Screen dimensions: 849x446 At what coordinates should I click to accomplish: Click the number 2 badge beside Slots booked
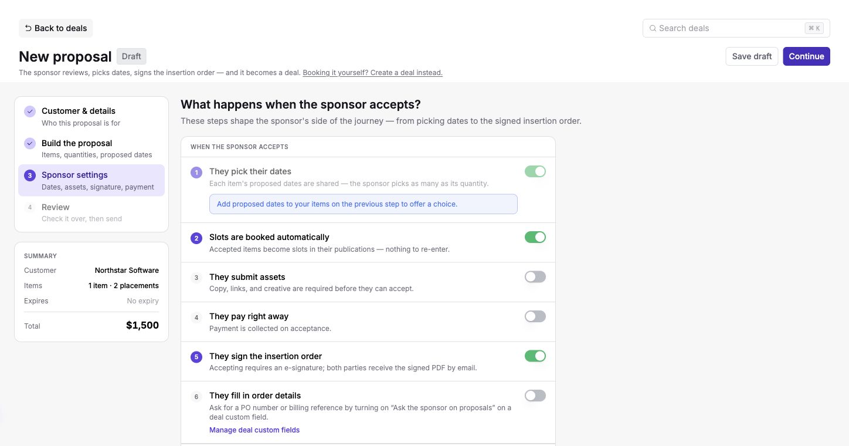[196, 238]
